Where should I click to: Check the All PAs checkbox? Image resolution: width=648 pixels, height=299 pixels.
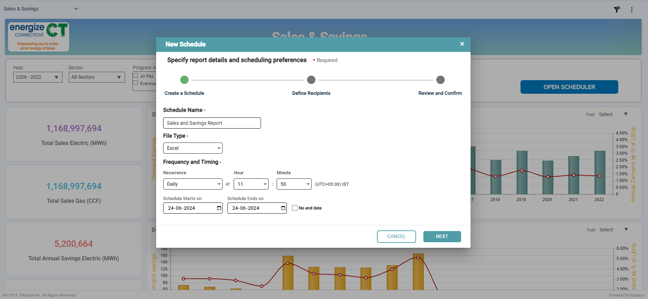136,76
